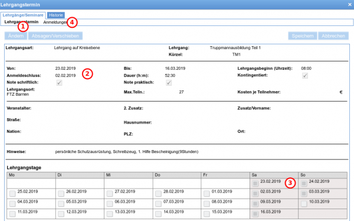Select the Lehrgangstermin sub-tab
Image resolution: width=354 pixels, height=221 pixels.
point(21,22)
